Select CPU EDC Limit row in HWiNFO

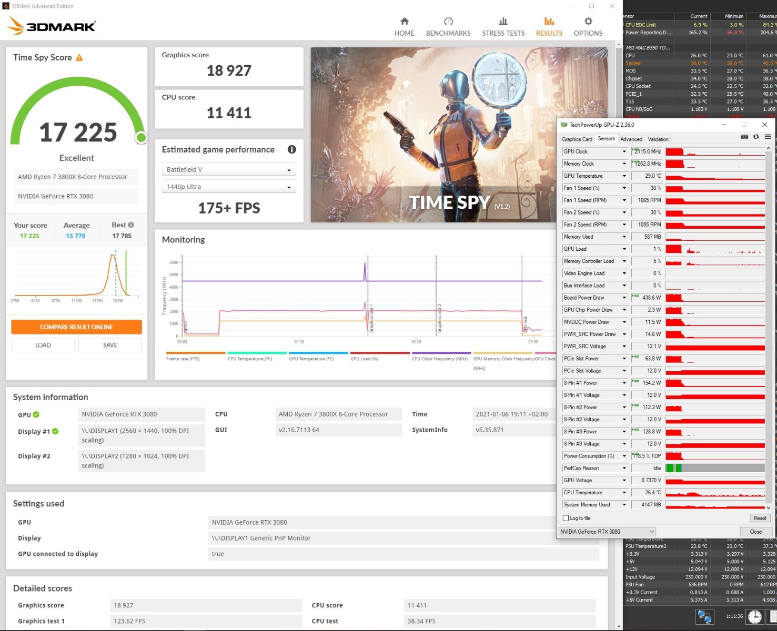click(x=700, y=25)
